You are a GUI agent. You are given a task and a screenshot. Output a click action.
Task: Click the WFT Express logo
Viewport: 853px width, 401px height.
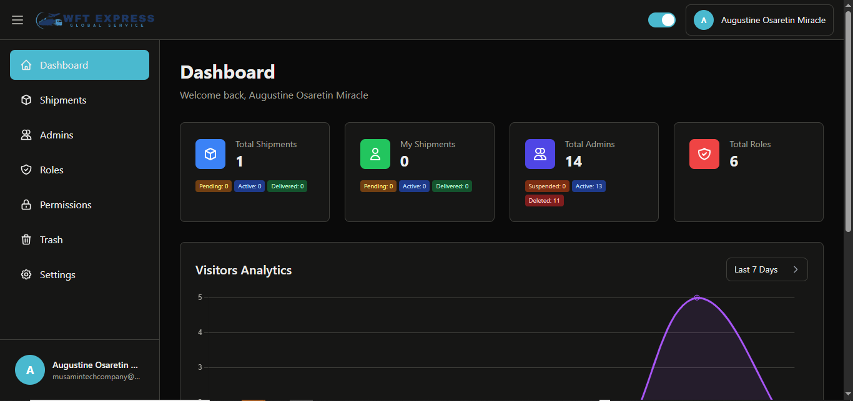(95, 19)
